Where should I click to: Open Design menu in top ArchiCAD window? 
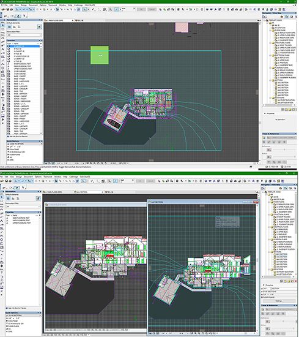pos(24,5)
